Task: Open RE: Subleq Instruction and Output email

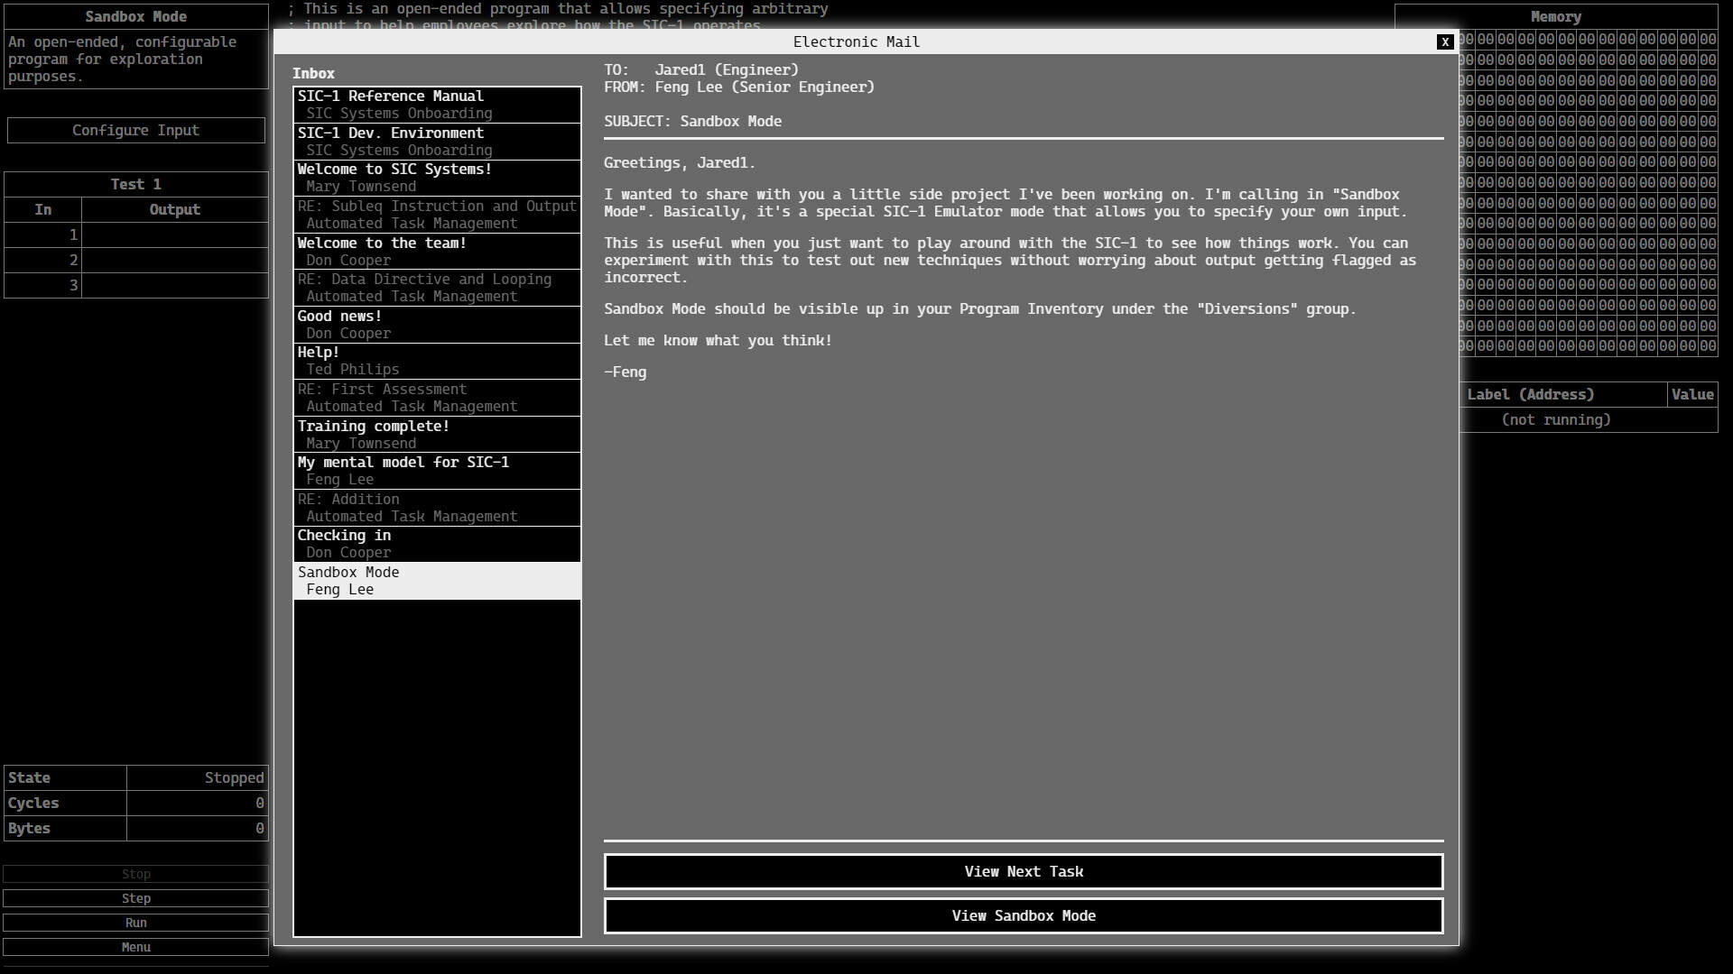Action: click(436, 214)
